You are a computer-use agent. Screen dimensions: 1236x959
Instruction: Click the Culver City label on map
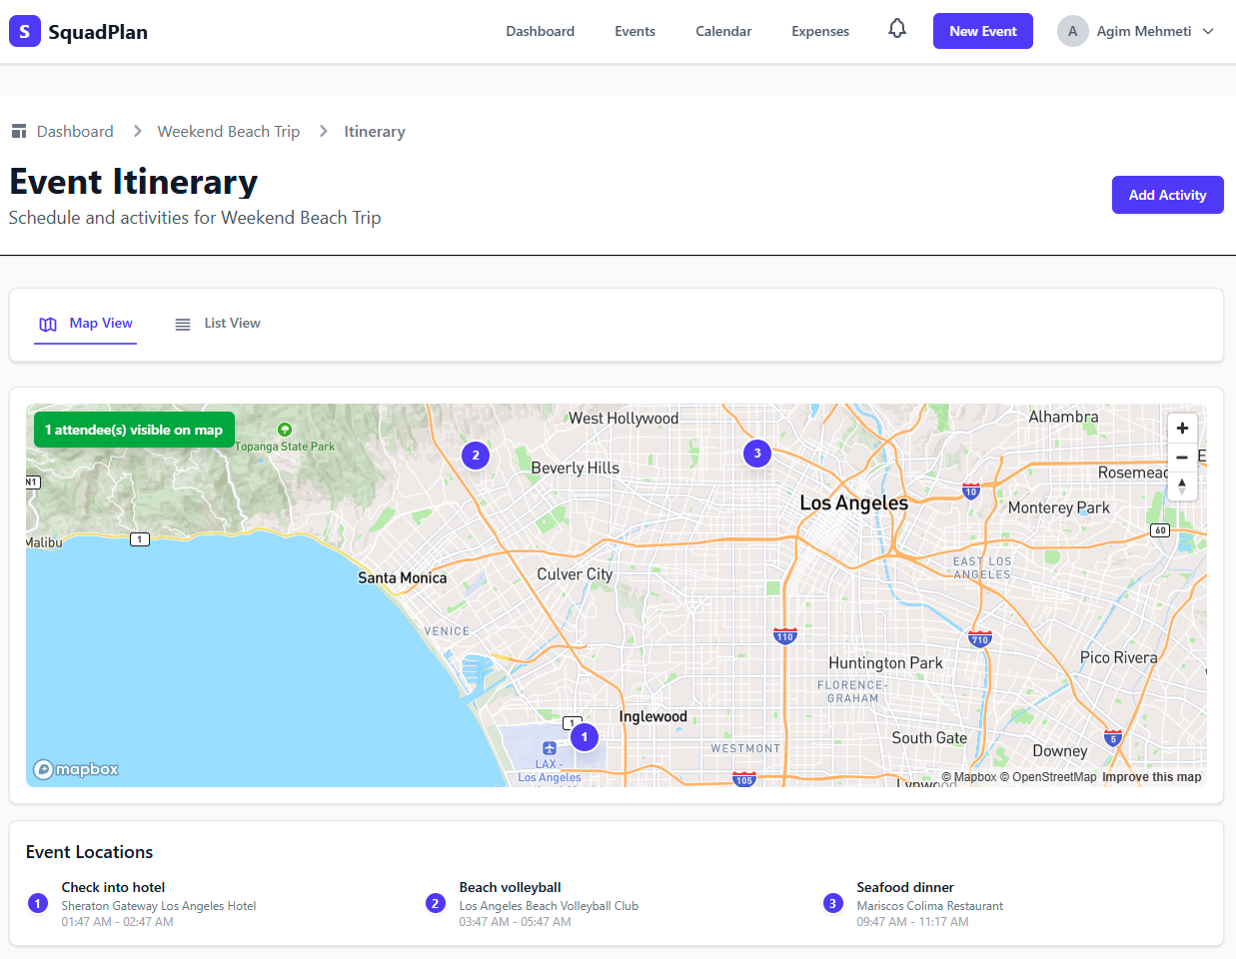tap(575, 574)
